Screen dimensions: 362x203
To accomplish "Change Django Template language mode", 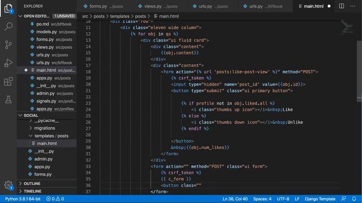I will pyautogui.click(x=320, y=199).
